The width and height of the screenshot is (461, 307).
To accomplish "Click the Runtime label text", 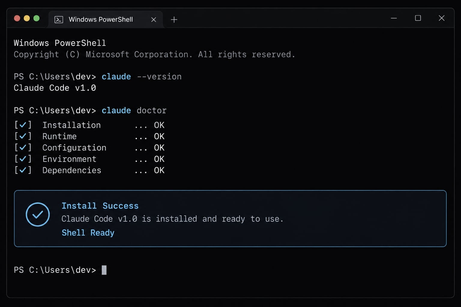I will 59,136.
